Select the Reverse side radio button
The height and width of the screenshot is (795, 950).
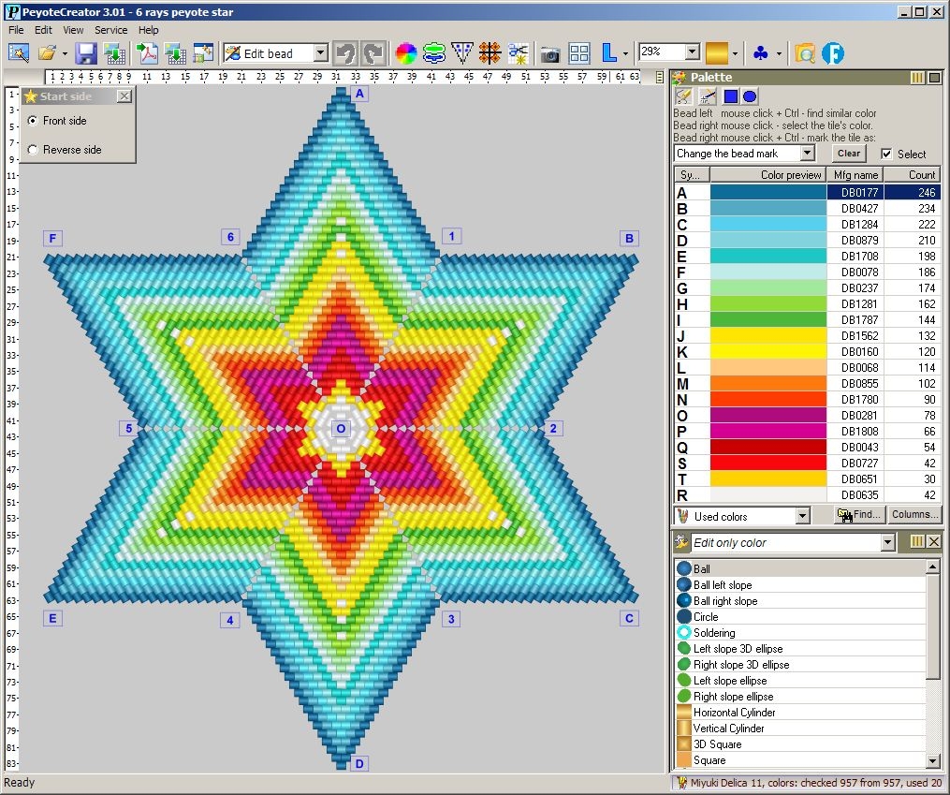tap(34, 149)
